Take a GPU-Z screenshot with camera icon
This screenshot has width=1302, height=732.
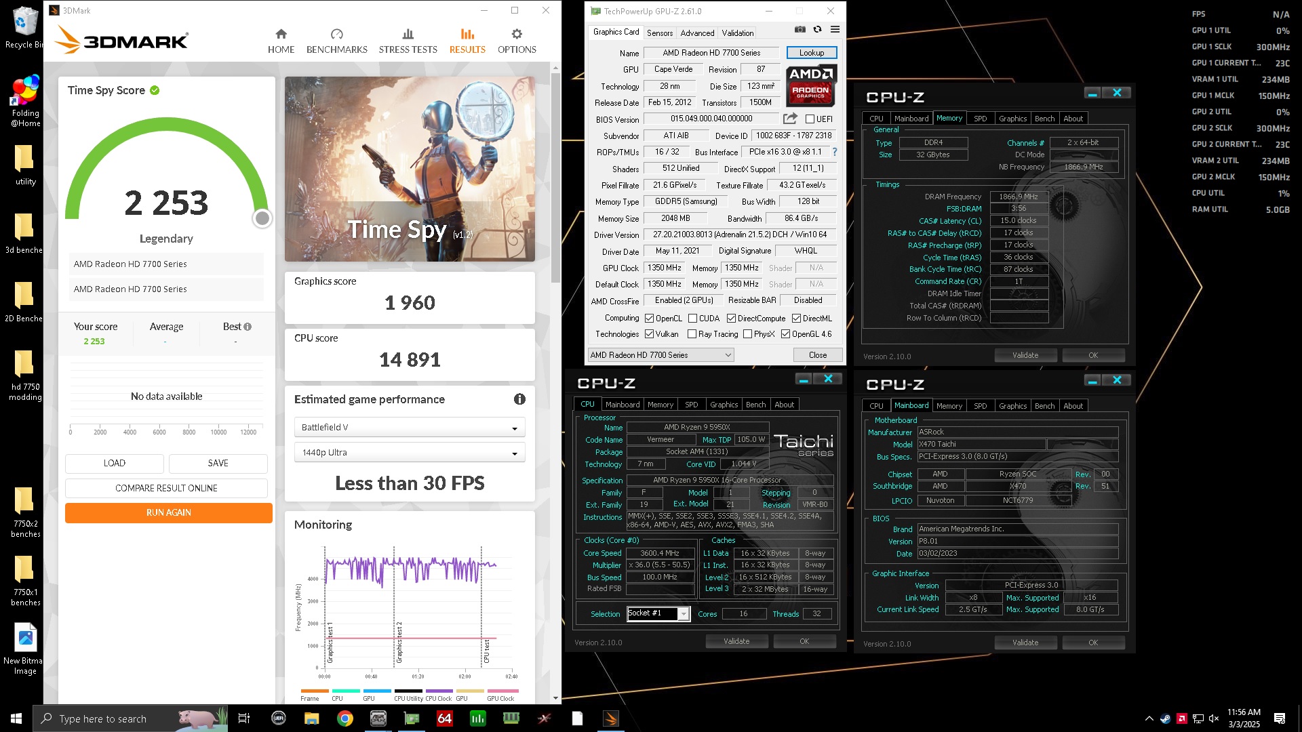point(800,29)
